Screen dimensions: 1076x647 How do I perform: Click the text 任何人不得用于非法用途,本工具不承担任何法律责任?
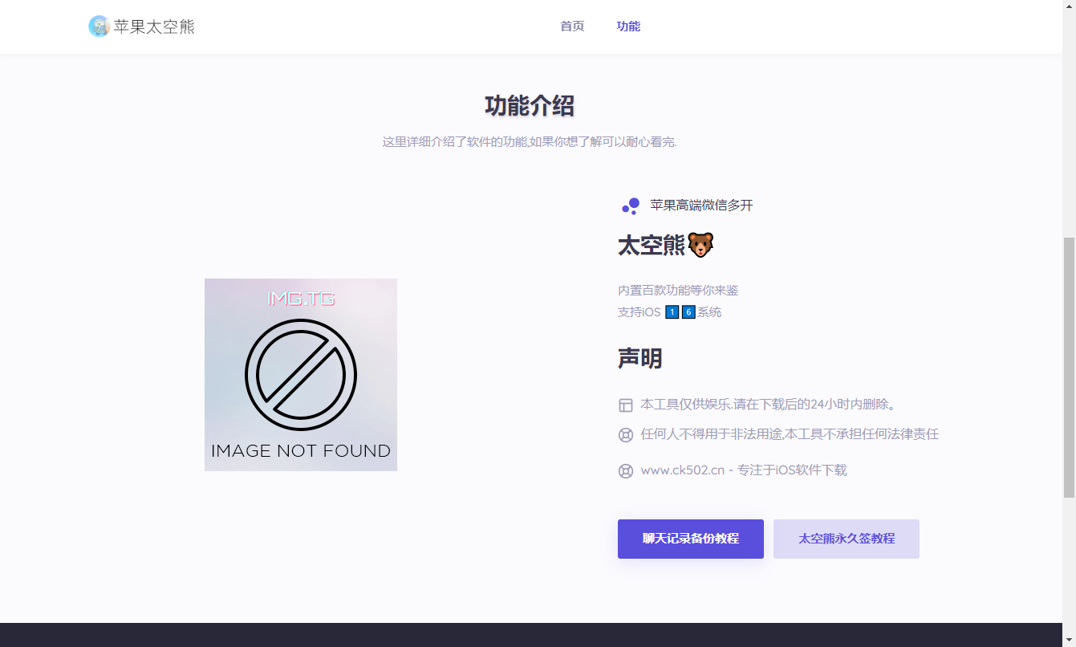click(790, 434)
